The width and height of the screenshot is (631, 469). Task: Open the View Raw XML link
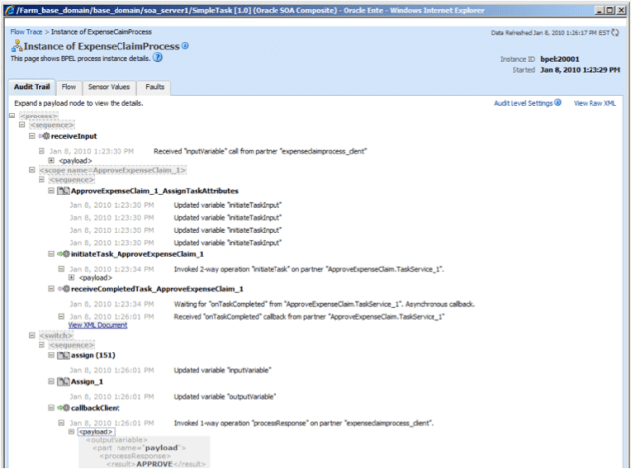595,102
